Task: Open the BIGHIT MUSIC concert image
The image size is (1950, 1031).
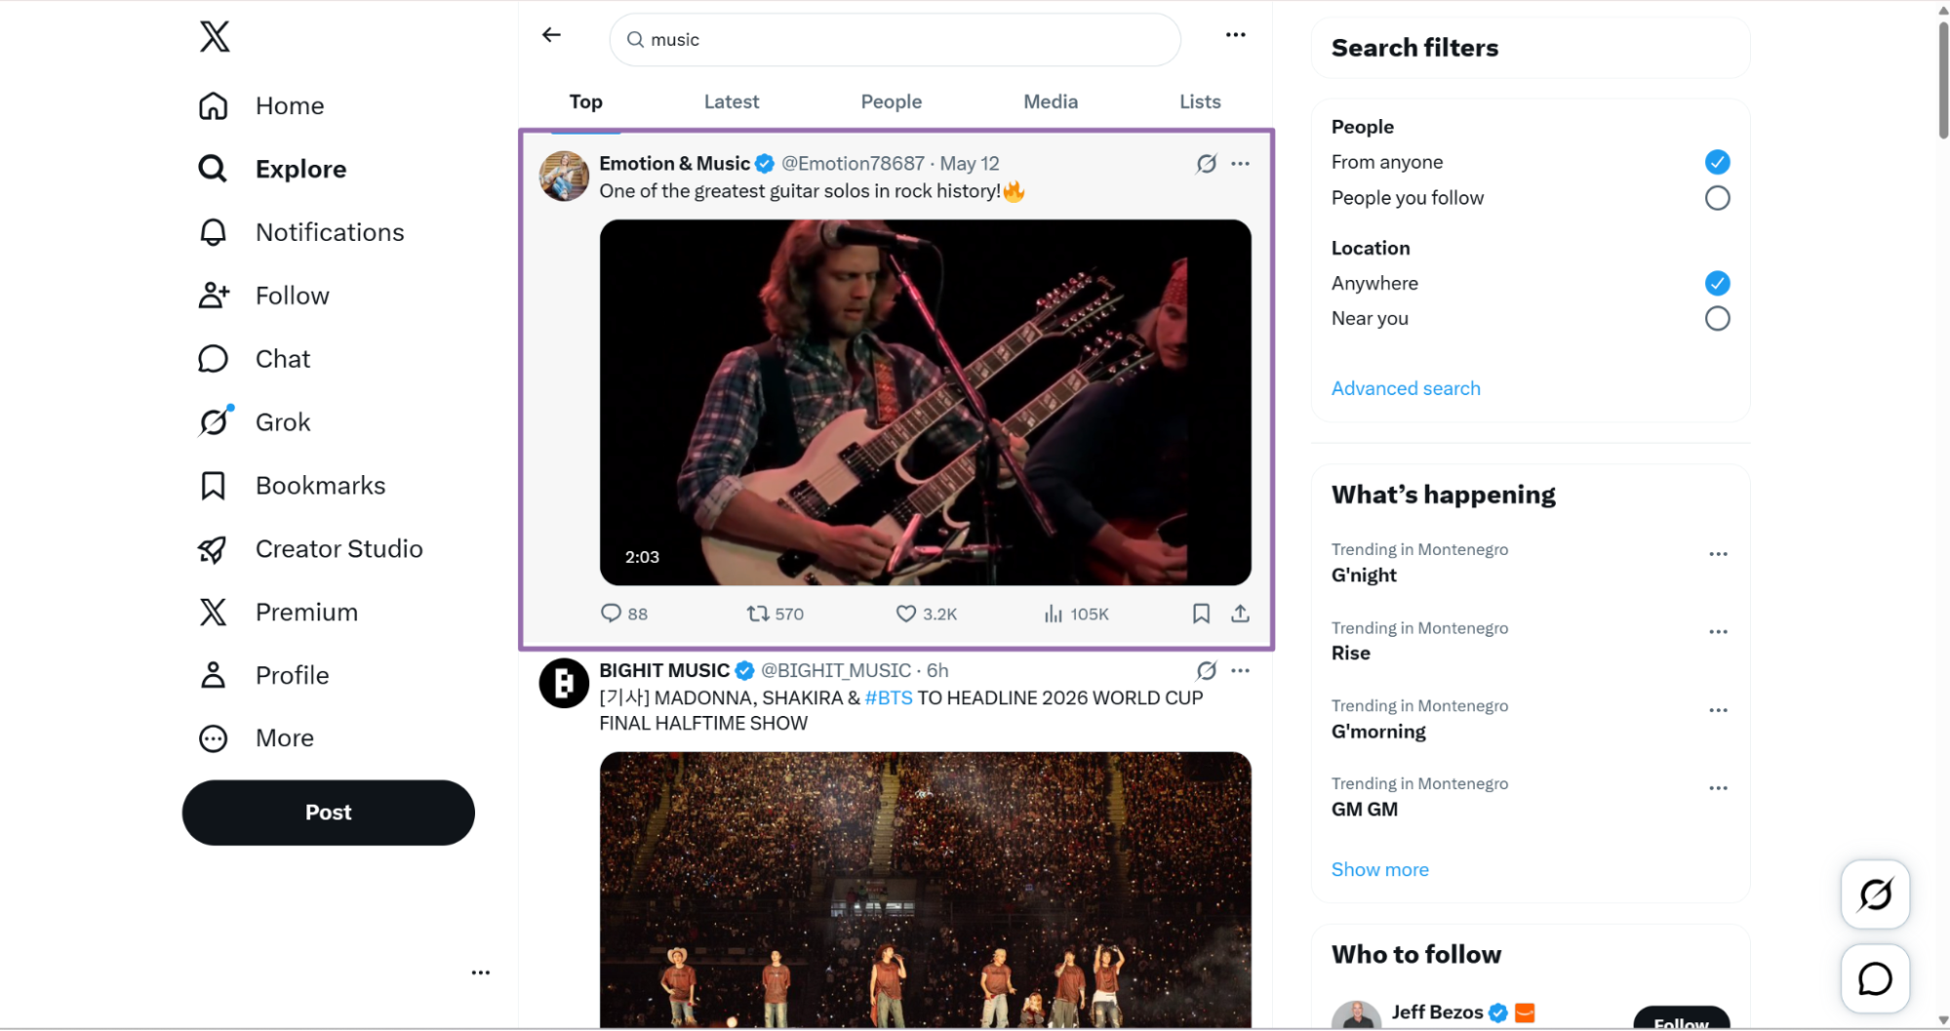Action: pyautogui.click(x=925, y=890)
